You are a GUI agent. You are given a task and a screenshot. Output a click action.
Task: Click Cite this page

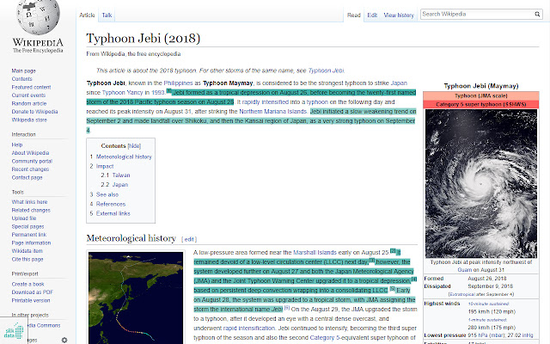coord(27,259)
